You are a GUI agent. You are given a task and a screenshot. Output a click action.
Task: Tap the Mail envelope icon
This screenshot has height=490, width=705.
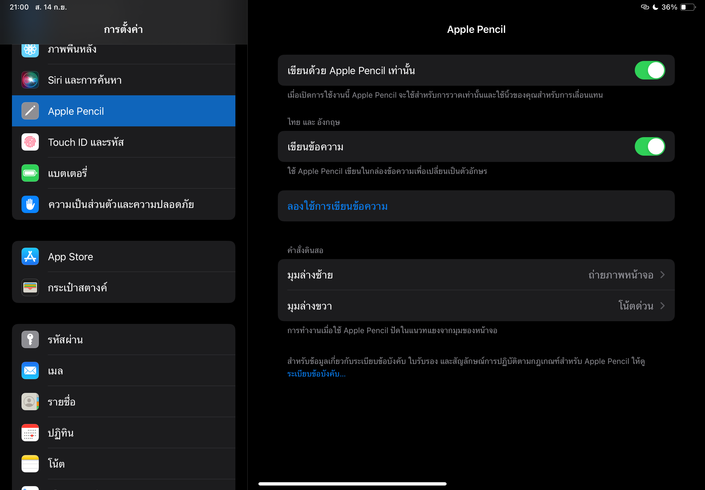click(30, 370)
